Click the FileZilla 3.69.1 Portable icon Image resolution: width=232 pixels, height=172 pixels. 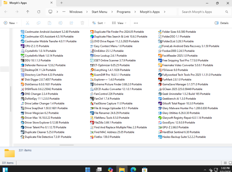point(92,122)
